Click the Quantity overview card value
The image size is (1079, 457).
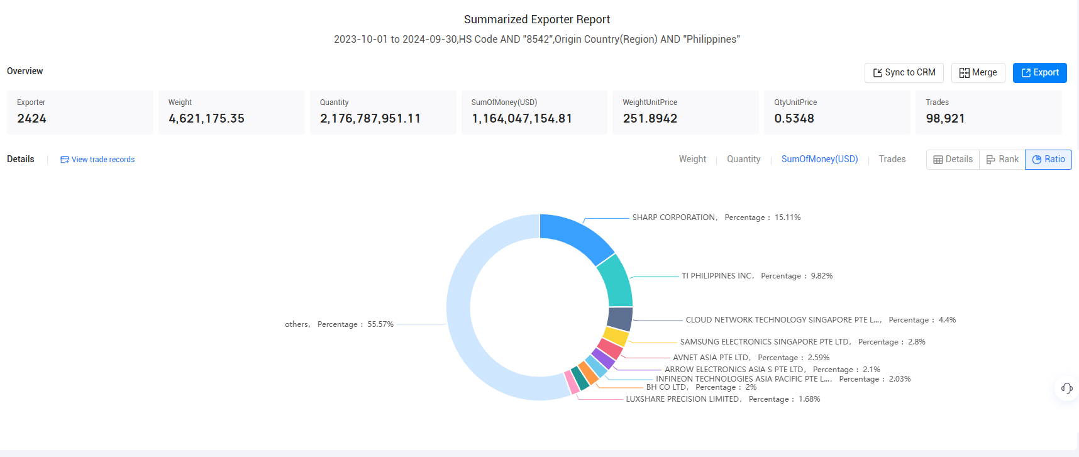coord(370,119)
